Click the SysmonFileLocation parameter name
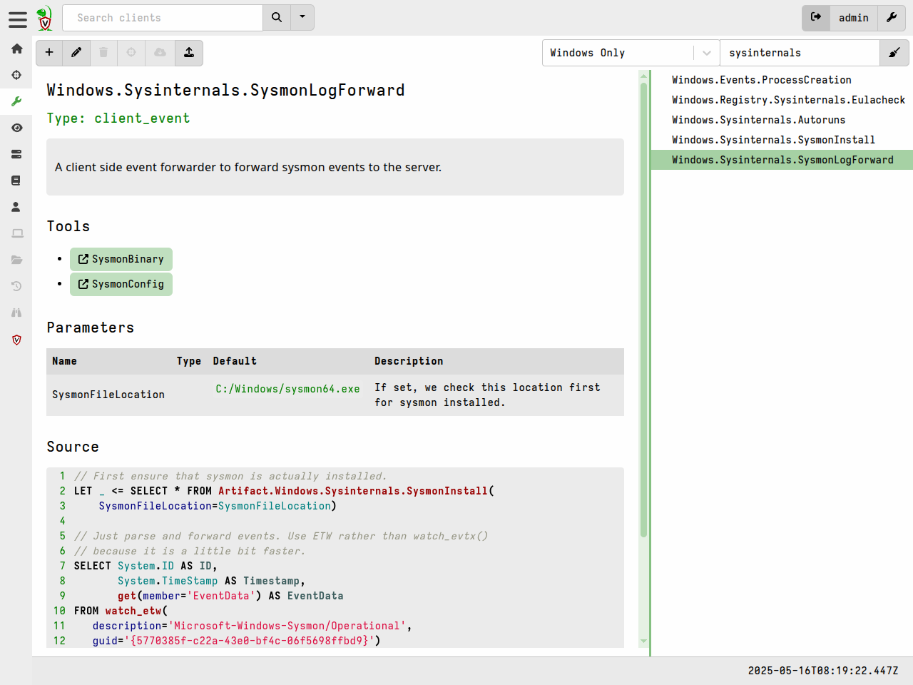The image size is (913, 685). pyautogui.click(x=108, y=395)
